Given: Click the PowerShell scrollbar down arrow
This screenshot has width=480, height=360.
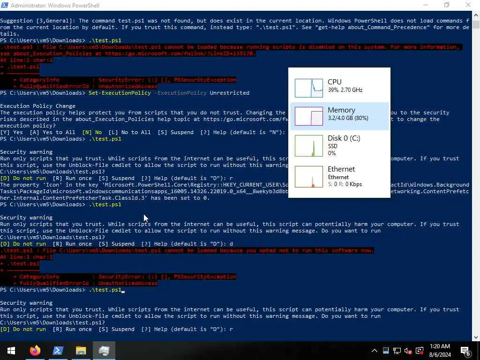Looking at the screenshot, I should click(476, 337).
